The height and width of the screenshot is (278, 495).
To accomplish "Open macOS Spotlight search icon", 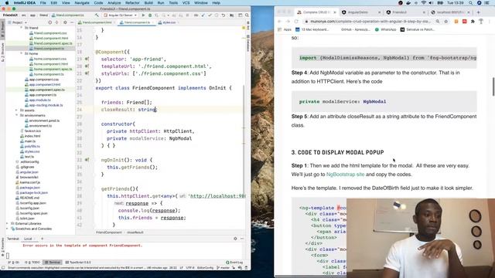I will click(471, 3).
